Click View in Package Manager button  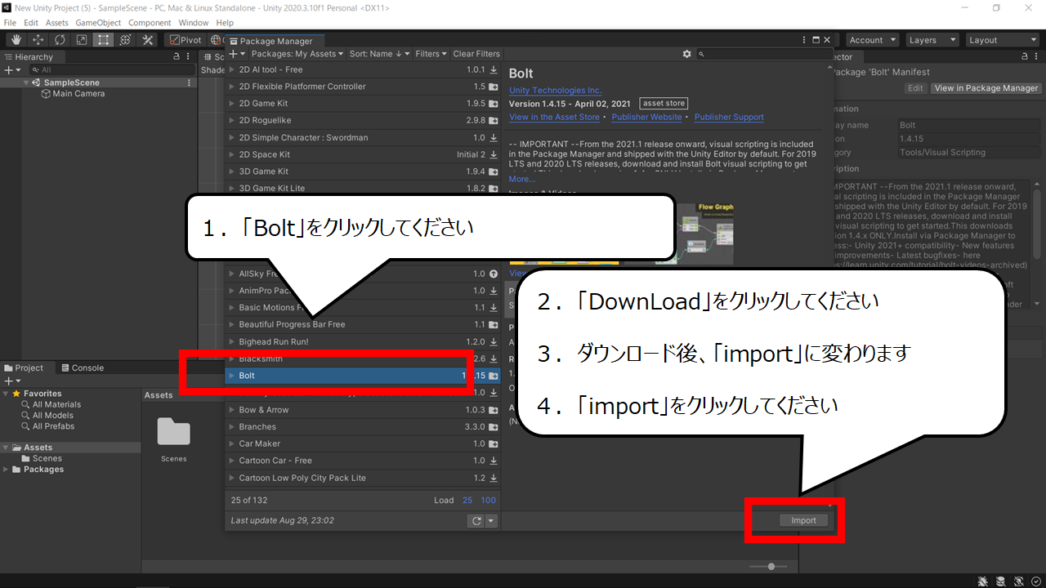click(986, 88)
